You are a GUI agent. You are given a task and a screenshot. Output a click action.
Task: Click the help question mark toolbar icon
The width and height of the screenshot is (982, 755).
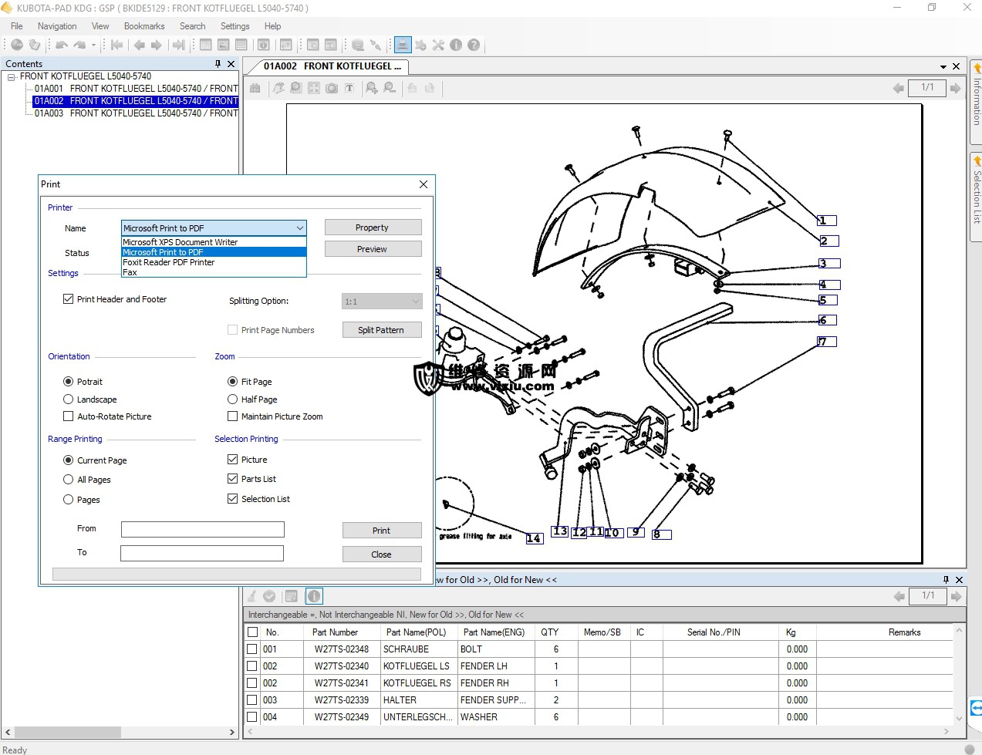(x=474, y=45)
